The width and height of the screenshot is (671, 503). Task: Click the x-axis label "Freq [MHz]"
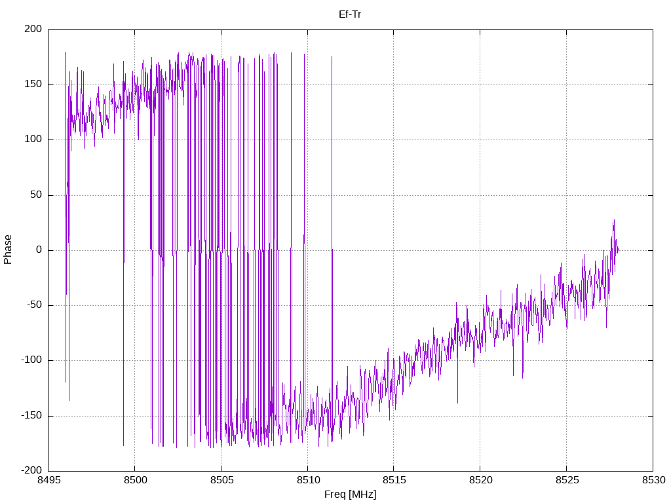pyautogui.click(x=350, y=494)
